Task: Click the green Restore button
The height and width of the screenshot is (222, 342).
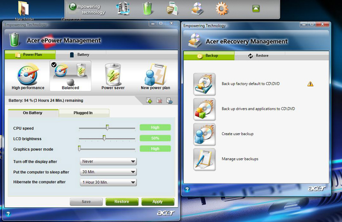Action: coord(122,202)
